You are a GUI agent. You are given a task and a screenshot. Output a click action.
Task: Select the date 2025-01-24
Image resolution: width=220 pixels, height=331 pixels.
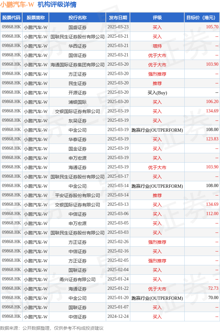(x=118, y=279)
